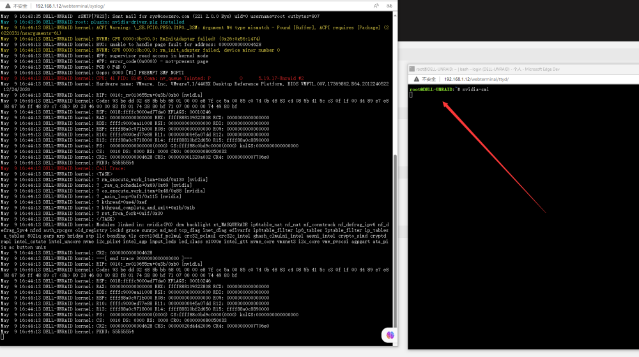This screenshot has width=639, height=357.
Task: Click the "RmInitAdapter failed!" NVRM log line
Action: tap(130, 39)
